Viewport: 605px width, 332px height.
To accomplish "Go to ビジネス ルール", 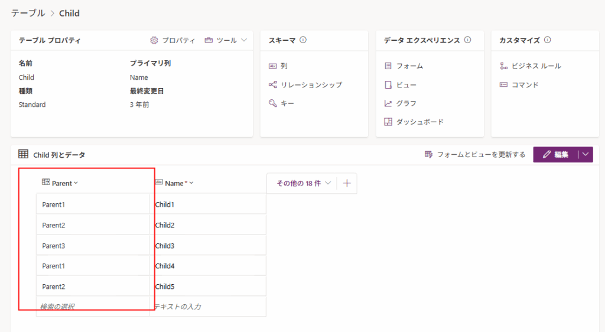I will click(536, 66).
